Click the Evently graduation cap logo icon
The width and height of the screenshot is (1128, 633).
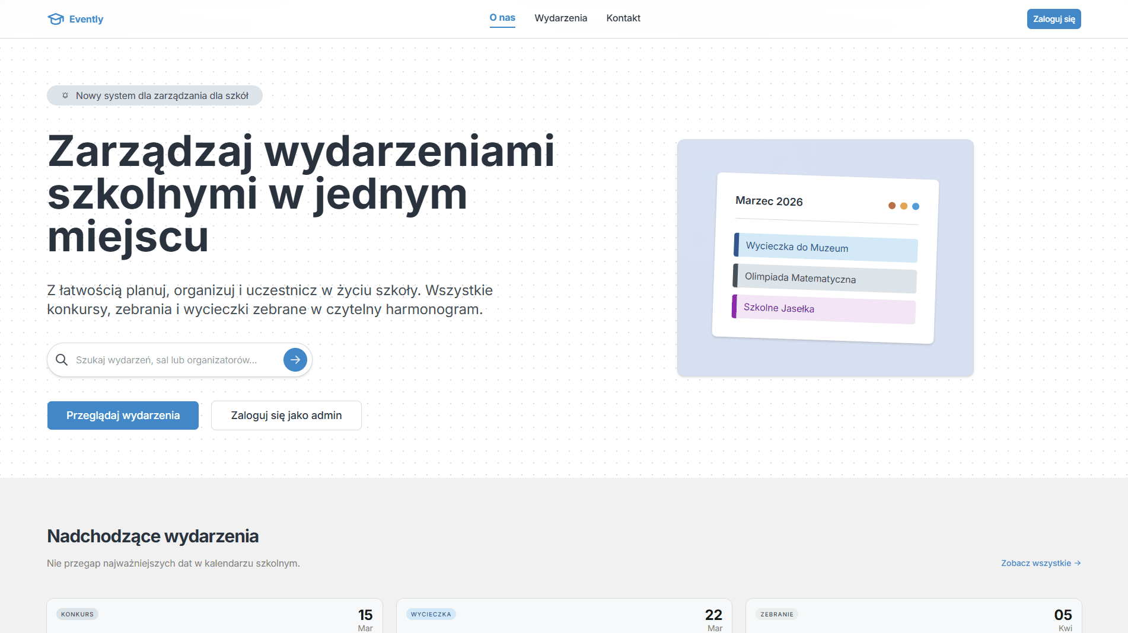point(56,19)
